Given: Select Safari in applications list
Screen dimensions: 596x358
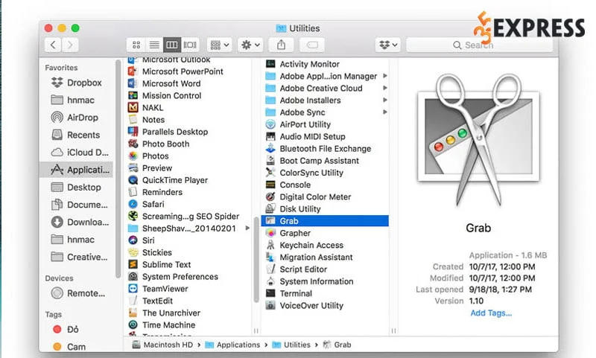Looking at the screenshot, I should pyautogui.click(x=146, y=204).
